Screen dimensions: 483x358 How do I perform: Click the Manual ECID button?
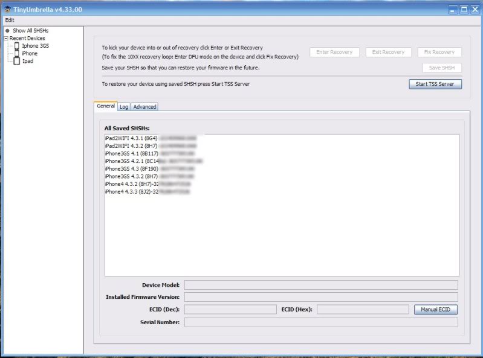(436, 310)
